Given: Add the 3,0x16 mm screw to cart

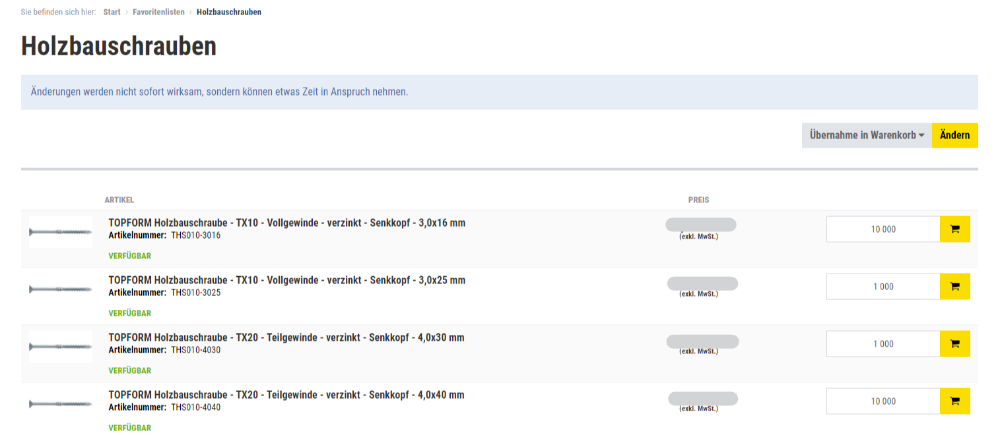Looking at the screenshot, I should (x=954, y=229).
